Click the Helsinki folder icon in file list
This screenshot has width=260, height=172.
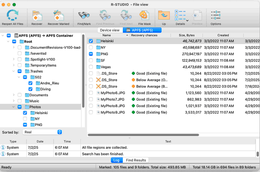98,41
